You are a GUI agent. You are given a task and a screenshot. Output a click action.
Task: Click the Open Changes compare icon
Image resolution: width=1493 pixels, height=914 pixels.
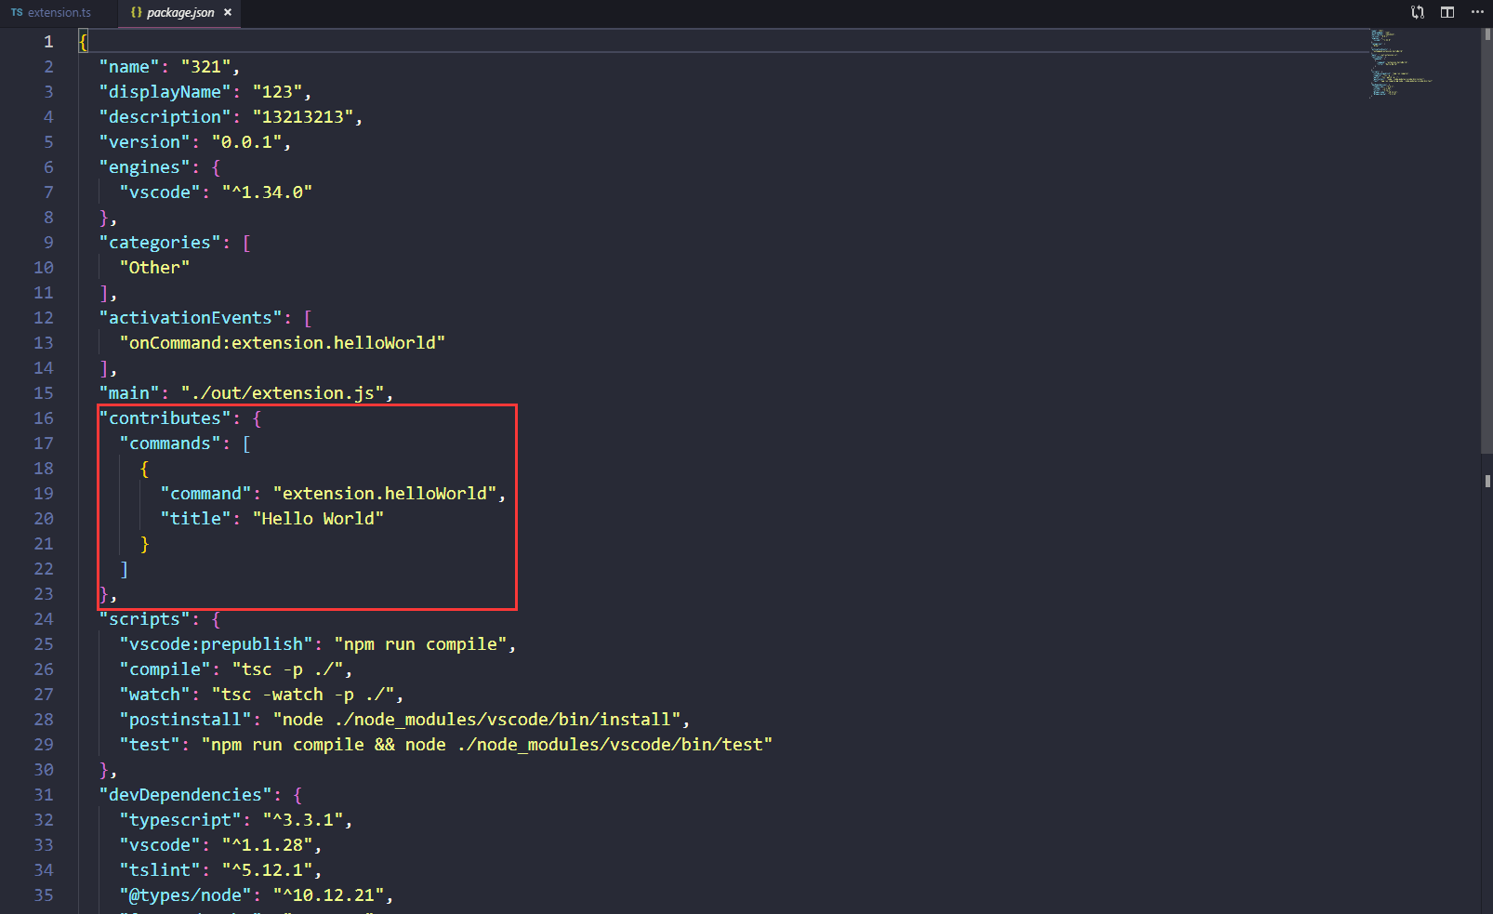coord(1417,12)
